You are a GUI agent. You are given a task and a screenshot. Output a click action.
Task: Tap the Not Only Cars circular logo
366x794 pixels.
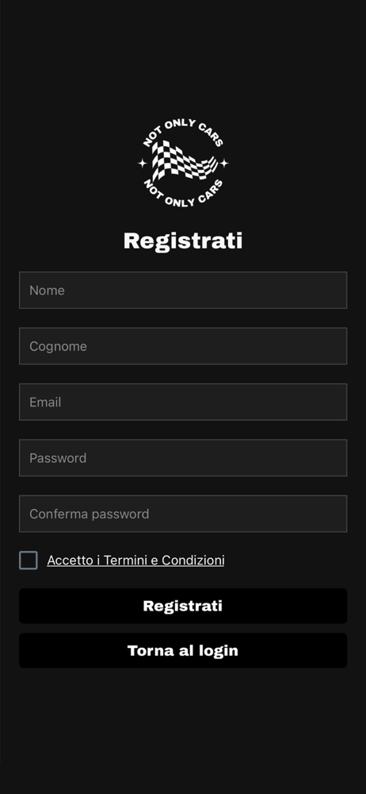click(x=183, y=163)
